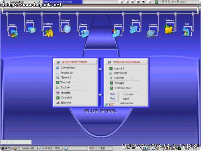Click the Find button
This screenshot has height=151, width=201.
[113, 99]
